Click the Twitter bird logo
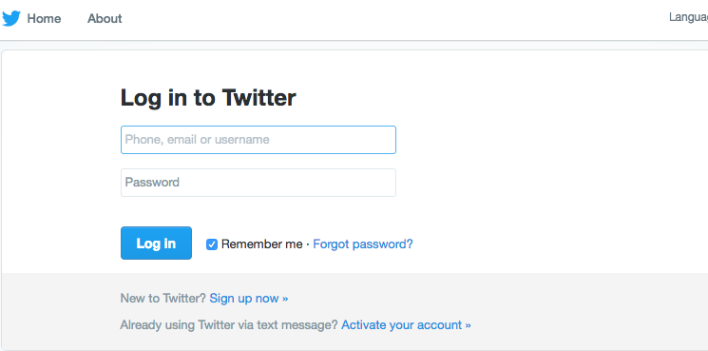Image resolution: width=708 pixels, height=351 pixels. tap(11, 18)
